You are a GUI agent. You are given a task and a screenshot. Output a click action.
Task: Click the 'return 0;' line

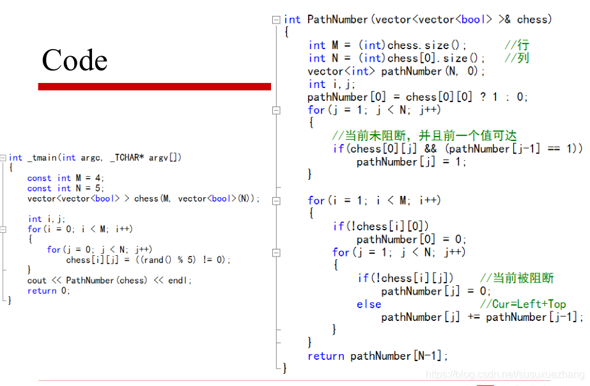49,291
